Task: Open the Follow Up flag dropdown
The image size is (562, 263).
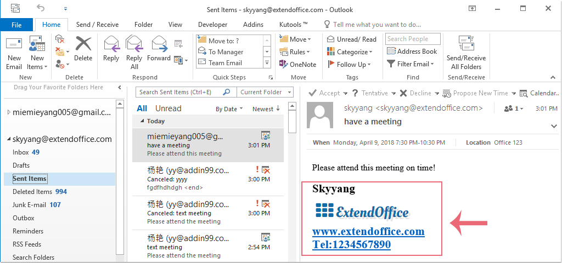Action: [349, 65]
